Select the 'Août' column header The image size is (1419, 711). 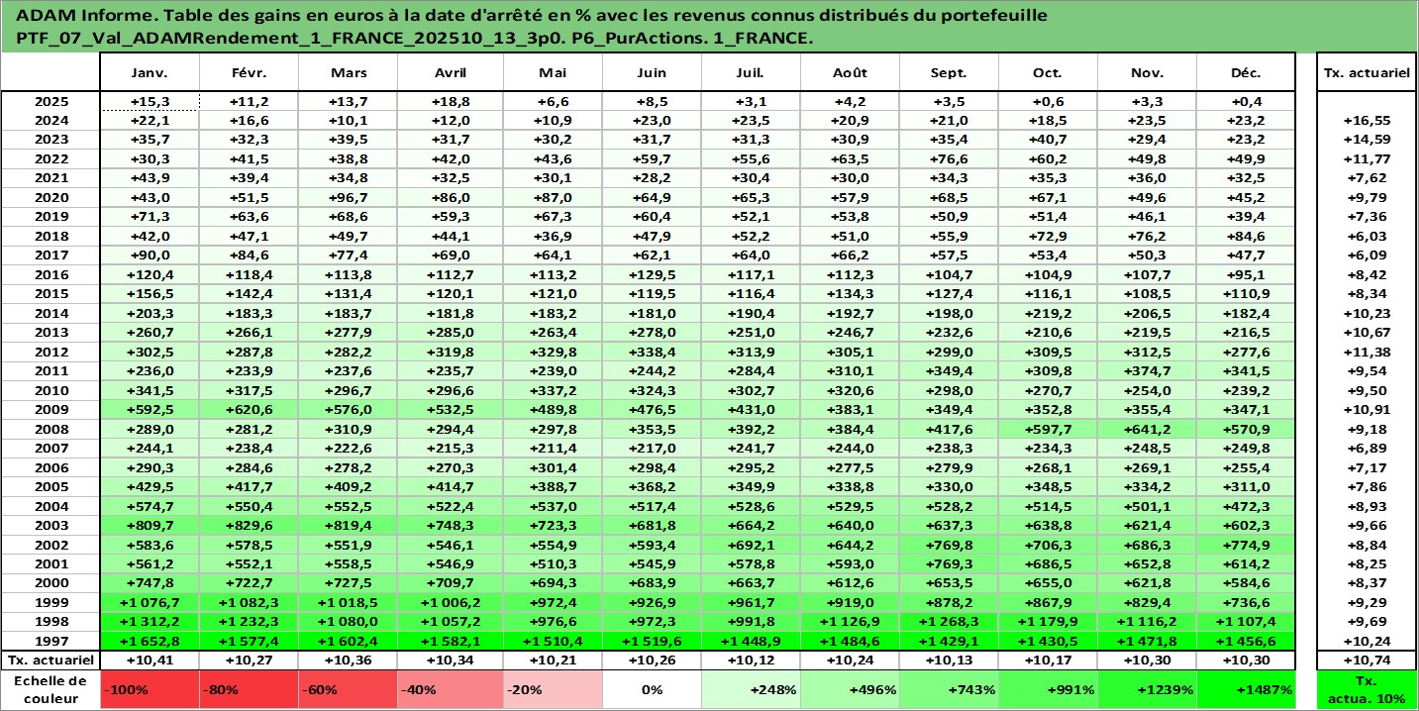pyautogui.click(x=850, y=73)
